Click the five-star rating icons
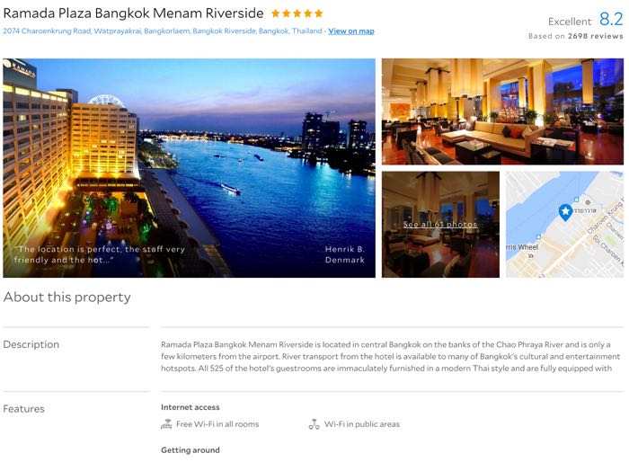 click(x=297, y=13)
